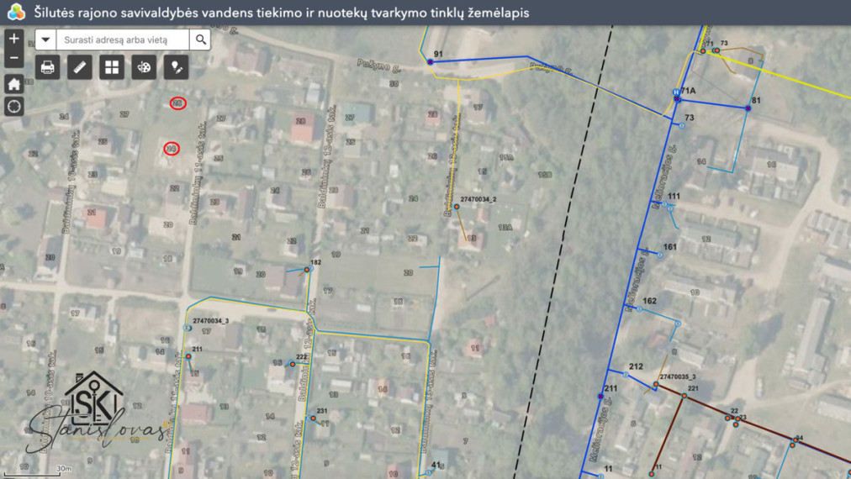Select the sewer node labeled 221
The width and height of the screenshot is (851, 479).
click(x=684, y=396)
